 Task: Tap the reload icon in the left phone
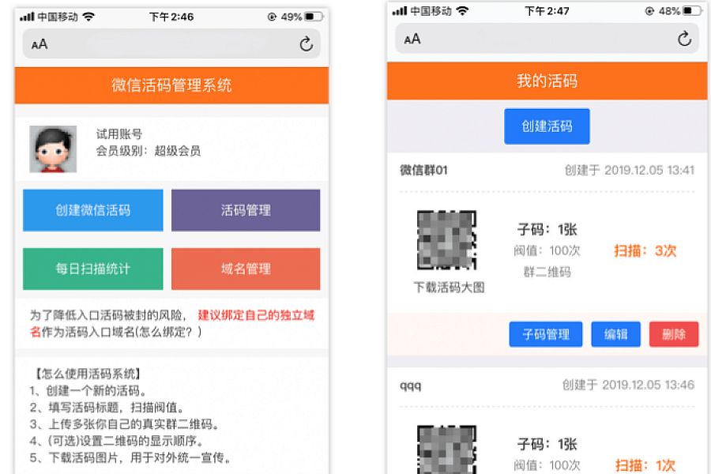[306, 43]
